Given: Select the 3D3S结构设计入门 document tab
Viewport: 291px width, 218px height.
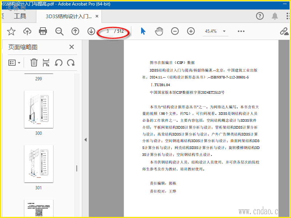Looking at the screenshot, I should coord(69,16).
